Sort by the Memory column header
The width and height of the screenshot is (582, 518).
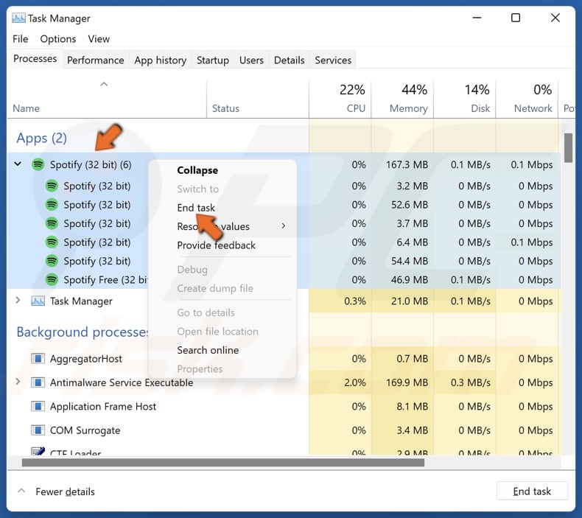coord(402,99)
